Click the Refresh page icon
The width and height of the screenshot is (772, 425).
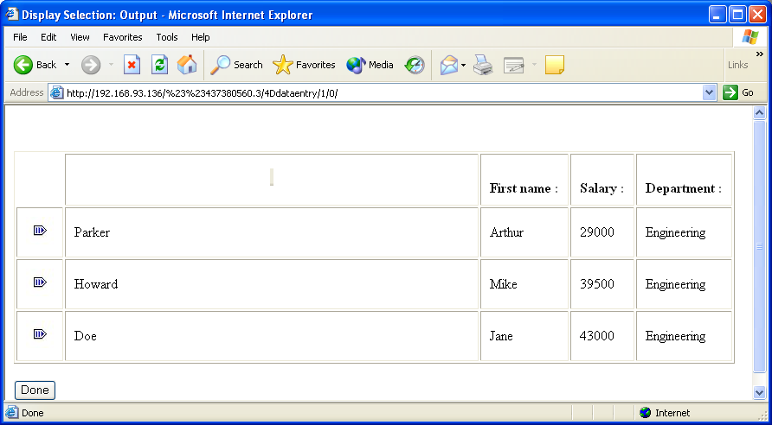(x=159, y=65)
